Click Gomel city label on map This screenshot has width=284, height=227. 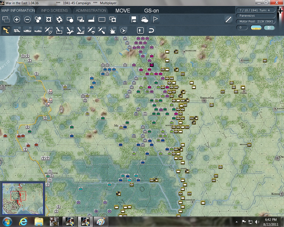(x=184, y=168)
